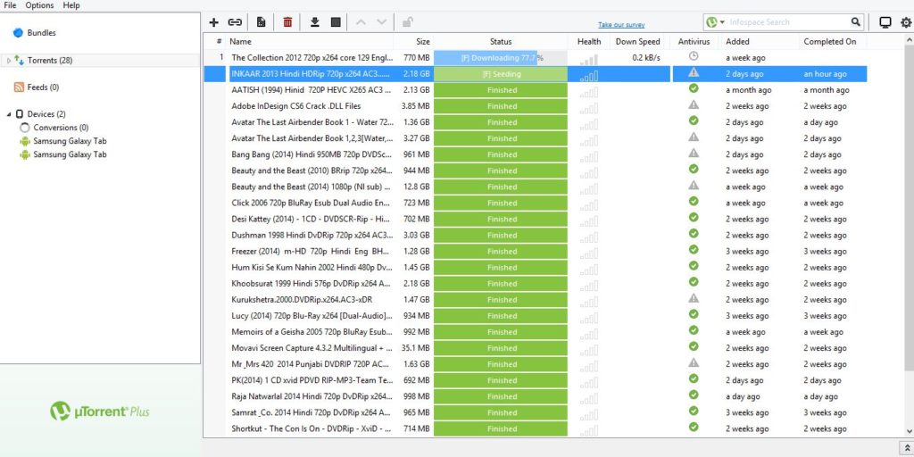
Task: Select torrent Click 2006 720p BluRay
Action: (x=311, y=203)
